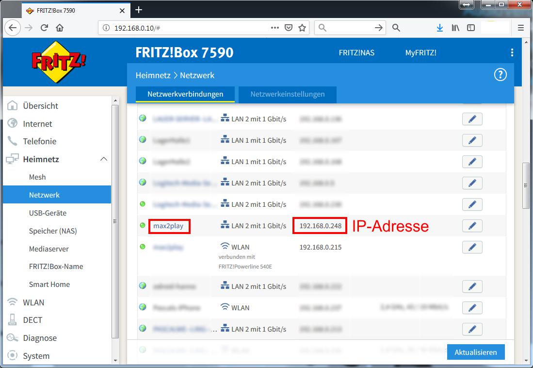Image resolution: width=533 pixels, height=368 pixels.
Task: Click the IP address 192.168.0.215
Action: point(321,247)
